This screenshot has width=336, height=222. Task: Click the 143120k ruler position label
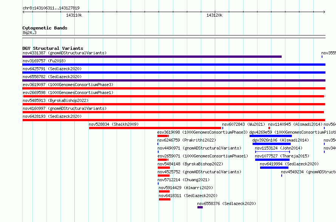pos(214,15)
